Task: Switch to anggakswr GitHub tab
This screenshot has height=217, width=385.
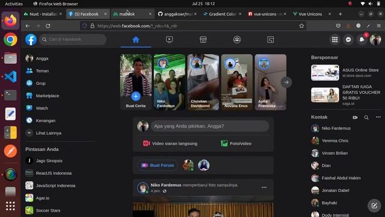Action: 177,14
